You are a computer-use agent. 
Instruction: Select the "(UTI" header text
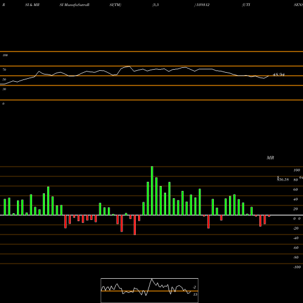point(246,5)
